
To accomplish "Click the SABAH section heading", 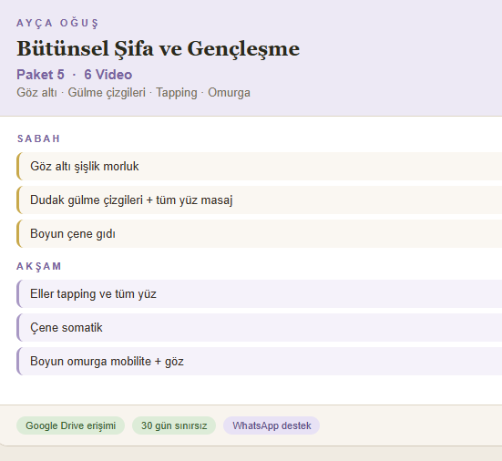I will (x=38, y=138).
